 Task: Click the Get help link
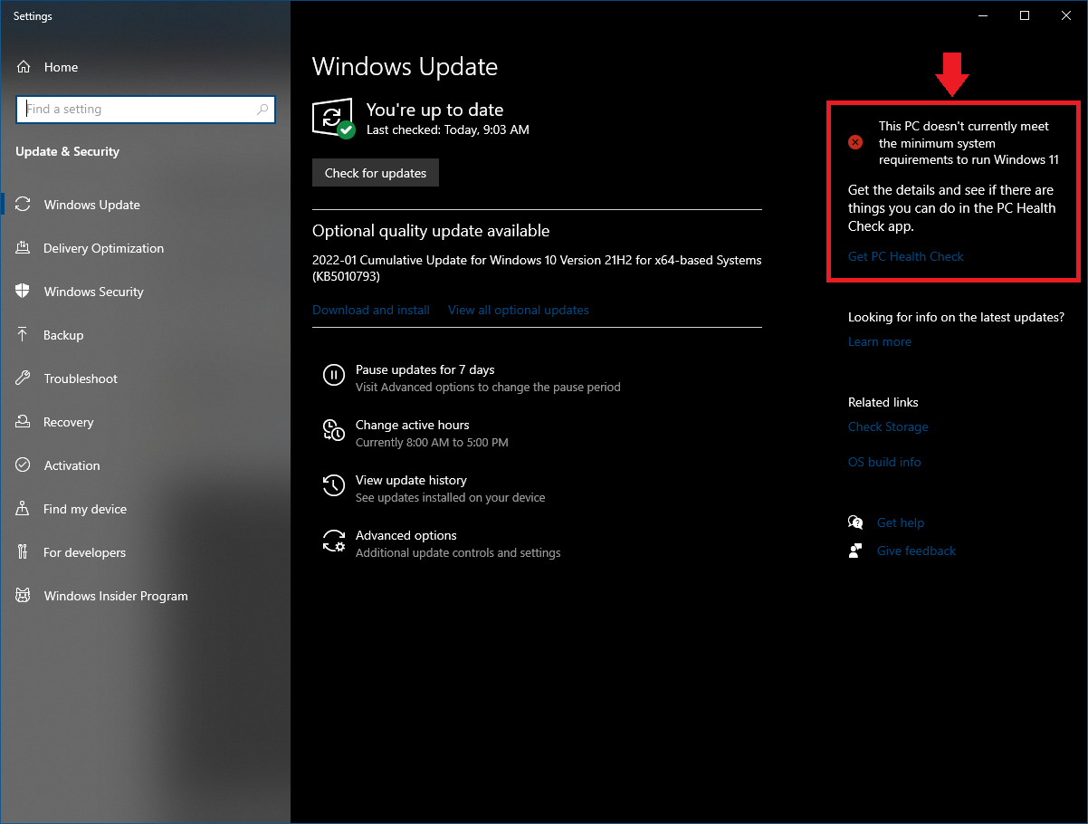(901, 522)
